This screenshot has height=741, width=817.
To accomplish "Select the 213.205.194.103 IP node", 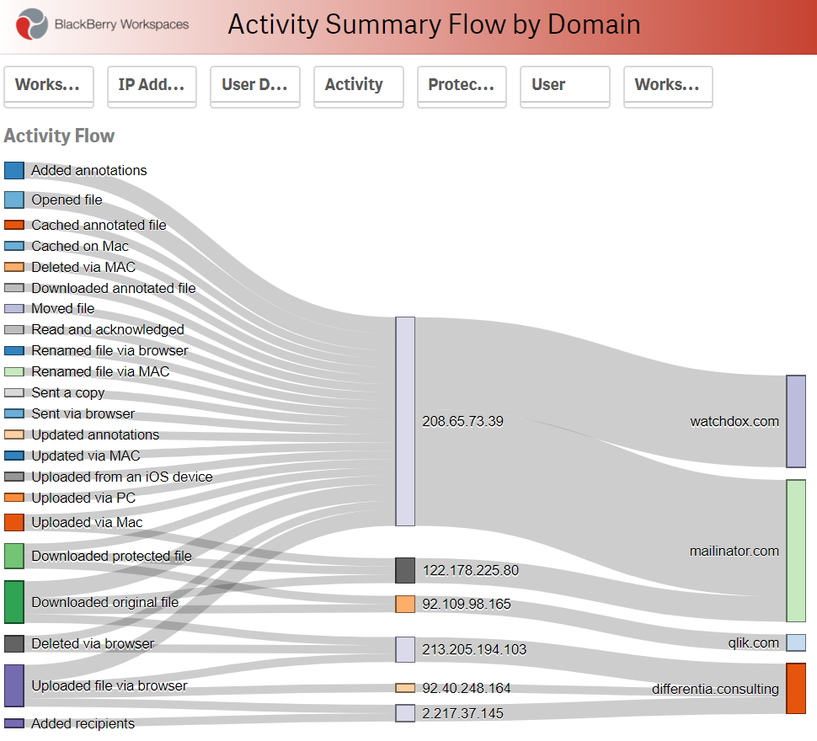I will coord(405,649).
